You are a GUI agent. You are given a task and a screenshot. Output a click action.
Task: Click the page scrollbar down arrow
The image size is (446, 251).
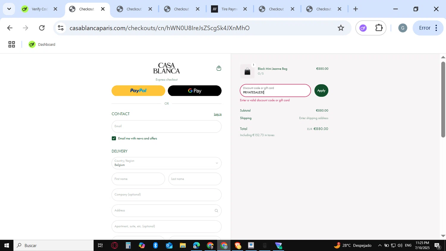(443, 236)
